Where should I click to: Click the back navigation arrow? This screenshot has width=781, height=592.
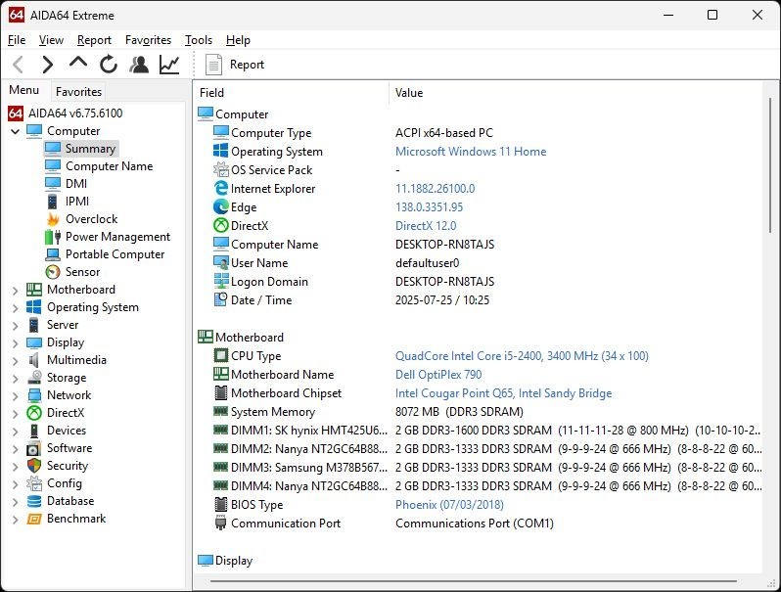(18, 65)
